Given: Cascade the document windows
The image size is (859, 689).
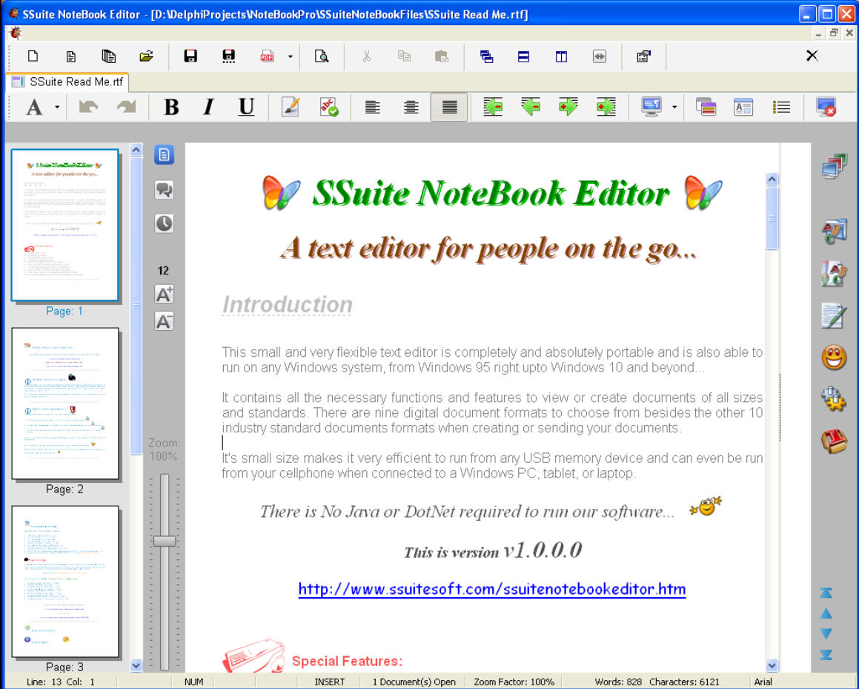Looking at the screenshot, I should [x=486, y=56].
